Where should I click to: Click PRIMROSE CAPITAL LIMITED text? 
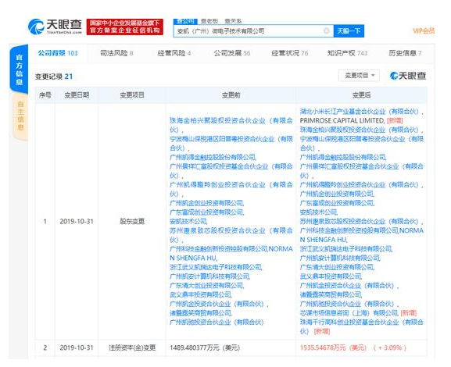pyautogui.click(x=342, y=120)
